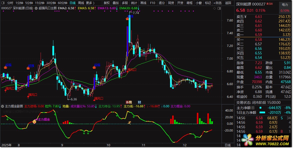
Task: Click the 跌停 value 5.91
Action: [x=287, y=63]
